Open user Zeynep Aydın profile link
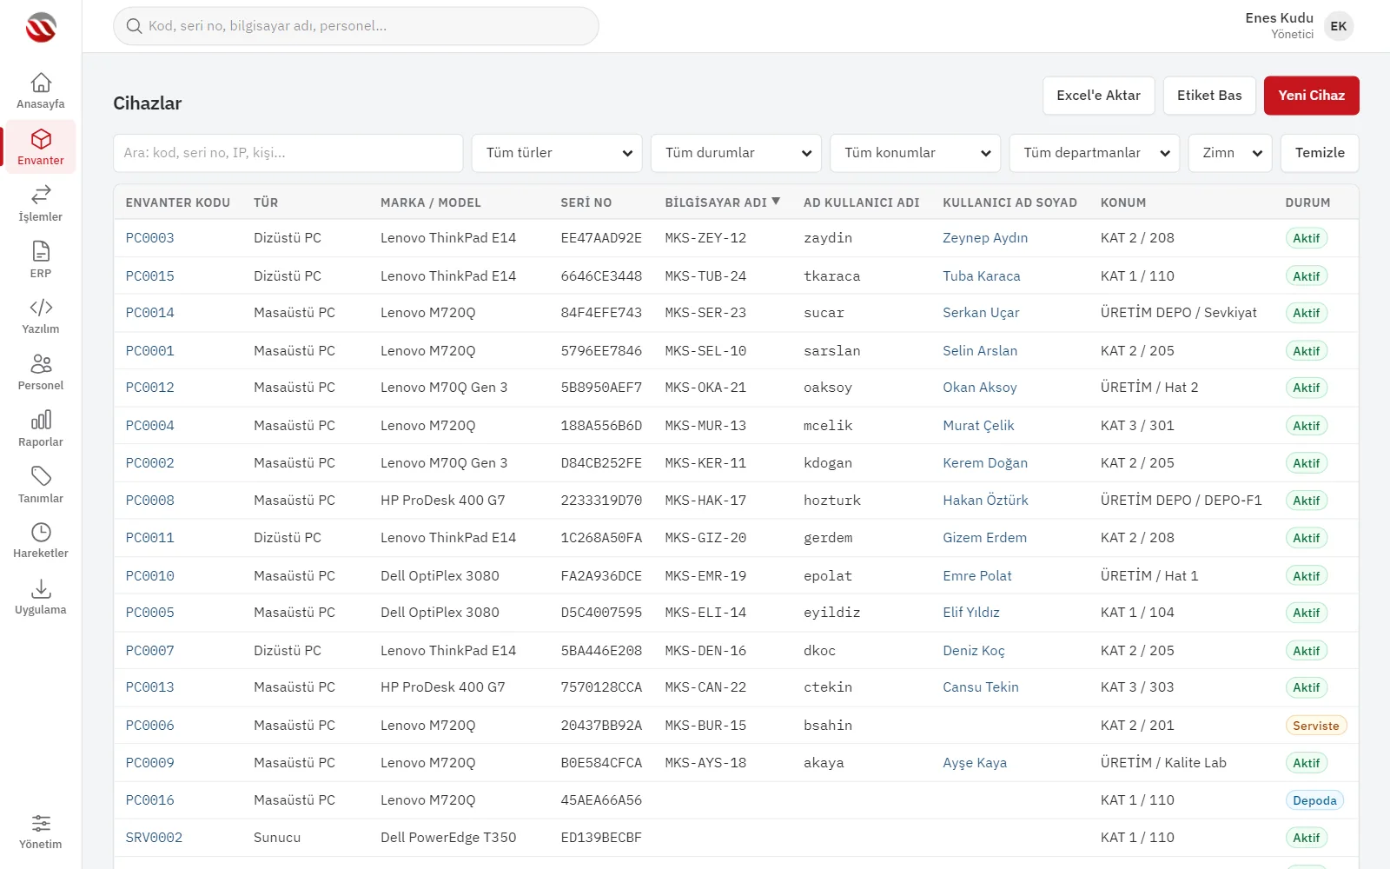Viewport: 1390px width, 869px height. pyautogui.click(x=985, y=238)
